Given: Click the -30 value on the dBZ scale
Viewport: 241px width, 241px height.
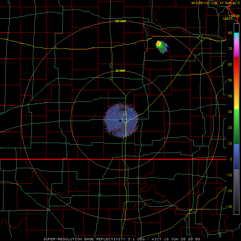Looking at the screenshot, I should 229,206.
